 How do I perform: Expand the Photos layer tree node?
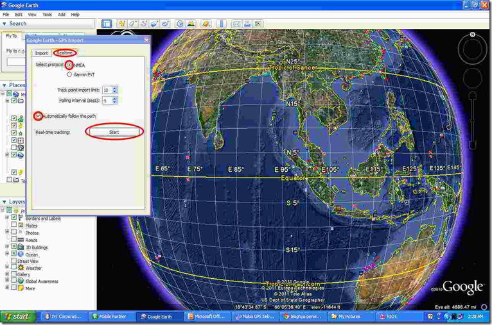click(7, 231)
